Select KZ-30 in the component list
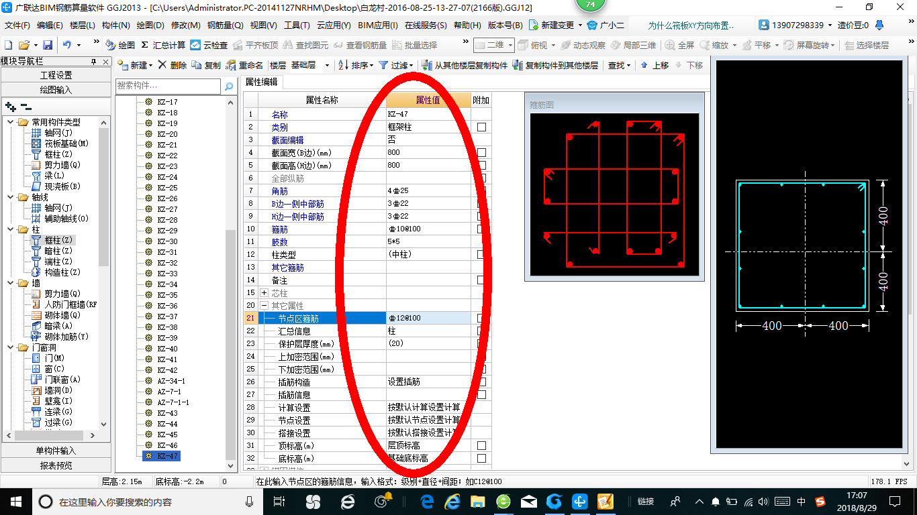 coord(167,241)
